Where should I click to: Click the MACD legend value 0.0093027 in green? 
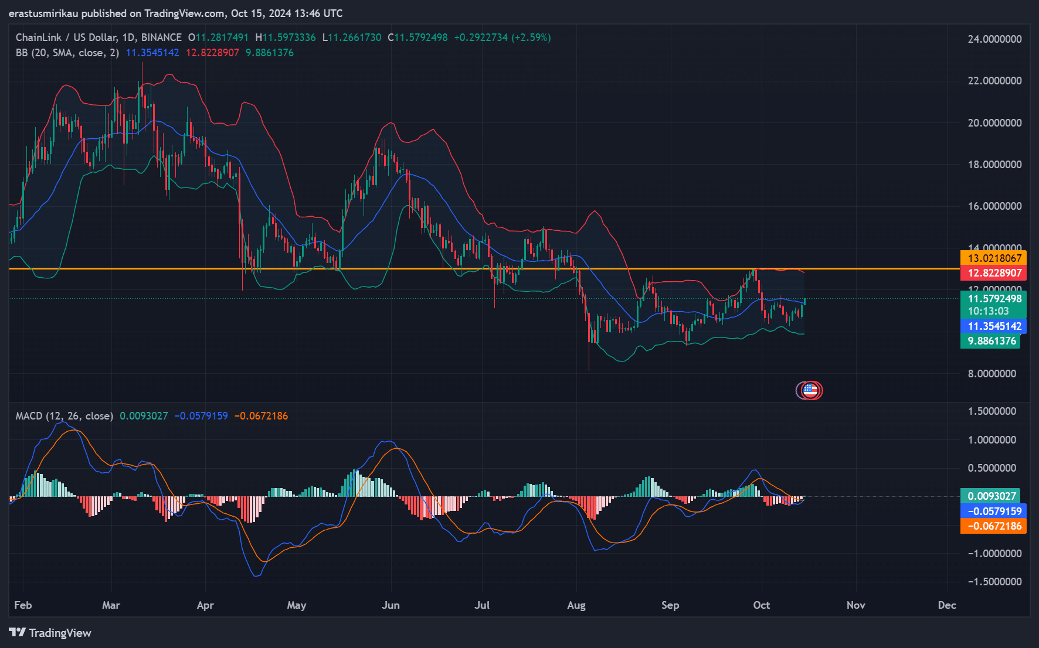point(144,416)
